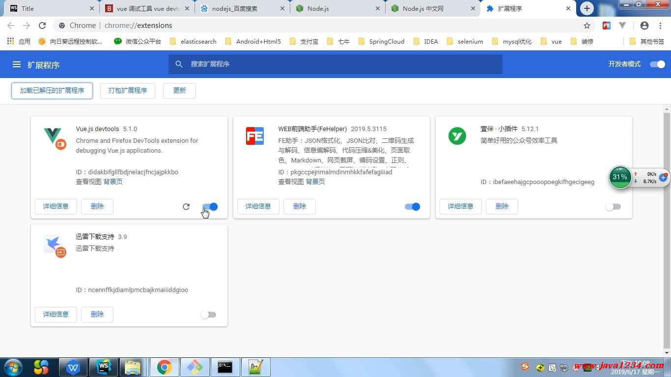
Task: Open the SpringCloud bookmark folder
Action: pyautogui.click(x=382, y=42)
